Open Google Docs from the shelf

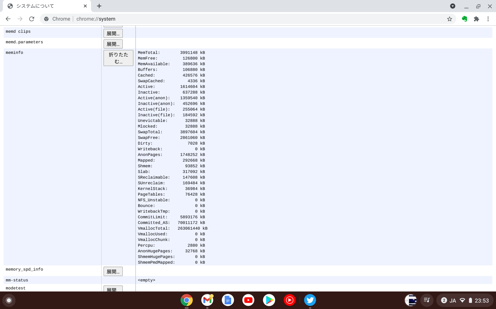click(228, 300)
